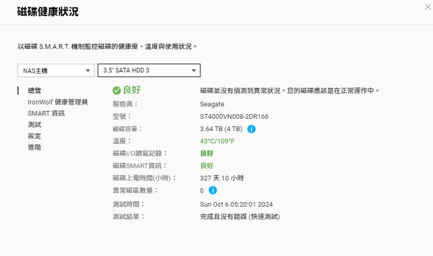This screenshot has width=433, height=256.
Task: Expand the 3.5" SATA HDD 3 disk selector
Action: point(149,70)
